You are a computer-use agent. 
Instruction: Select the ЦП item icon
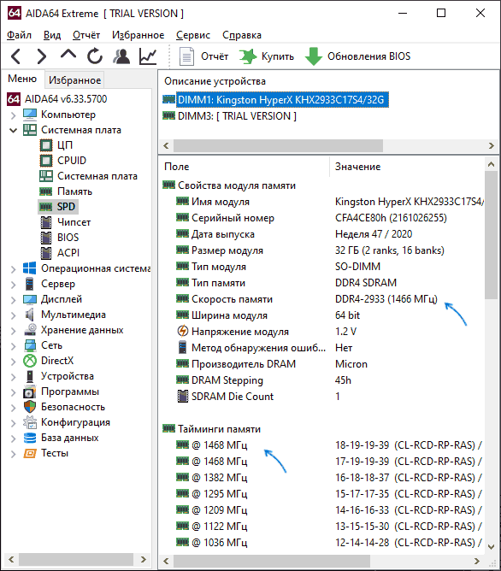[46, 145]
